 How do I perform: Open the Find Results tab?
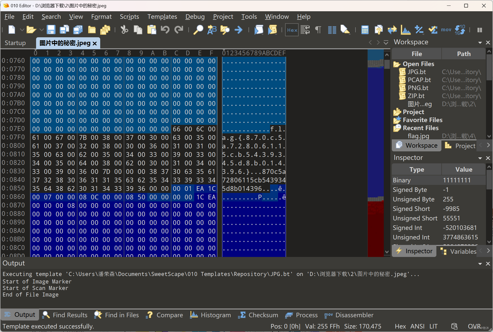(x=65, y=315)
